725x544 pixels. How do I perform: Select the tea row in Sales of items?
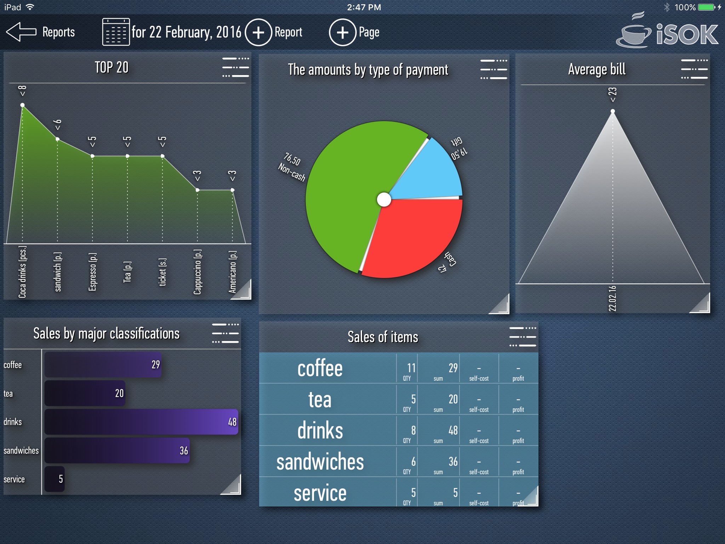pyautogui.click(x=399, y=399)
